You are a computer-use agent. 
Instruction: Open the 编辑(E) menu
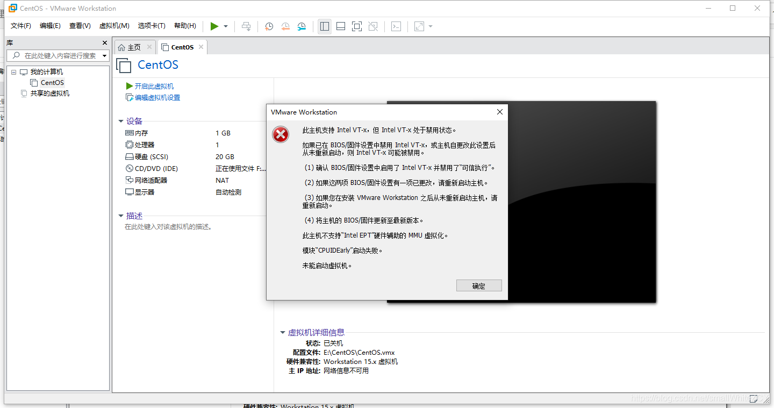point(50,26)
